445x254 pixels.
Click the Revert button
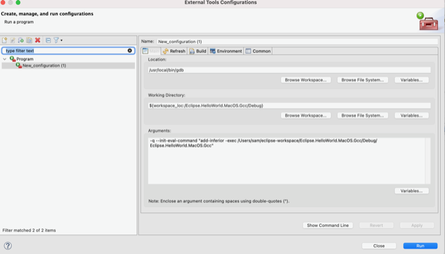(x=376, y=225)
